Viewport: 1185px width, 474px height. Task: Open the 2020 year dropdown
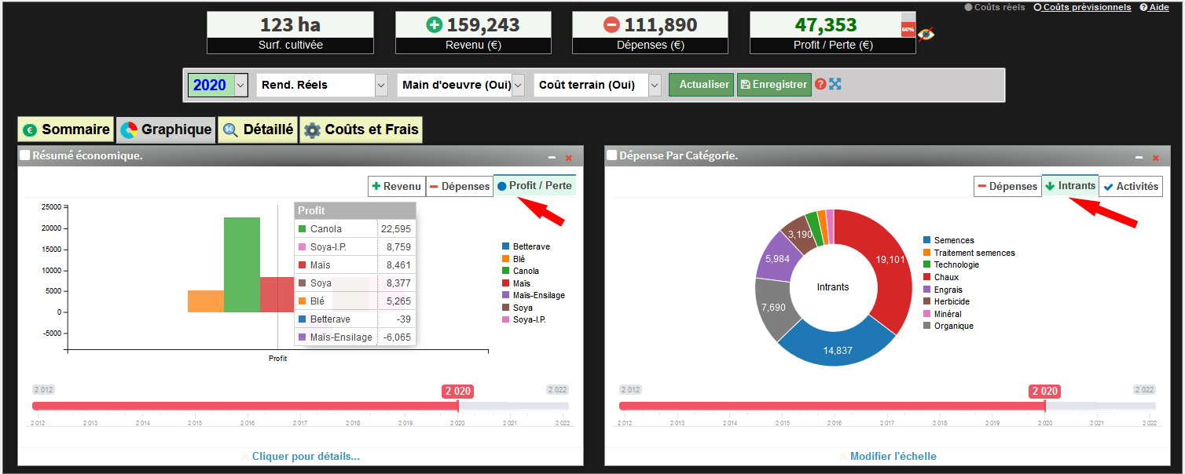(x=240, y=85)
